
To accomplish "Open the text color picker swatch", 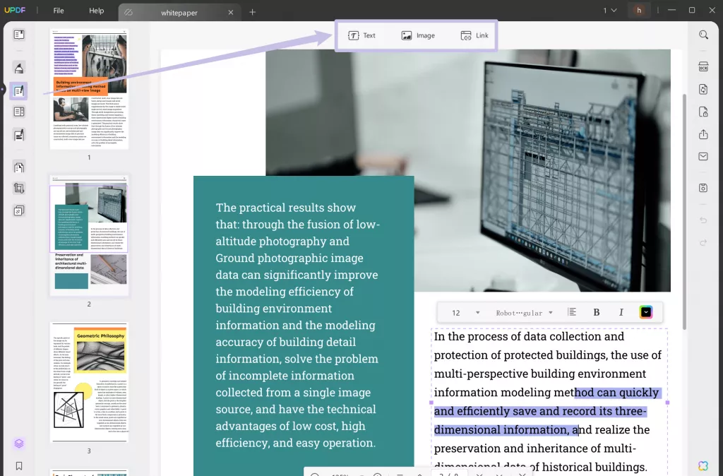I will 646,312.
